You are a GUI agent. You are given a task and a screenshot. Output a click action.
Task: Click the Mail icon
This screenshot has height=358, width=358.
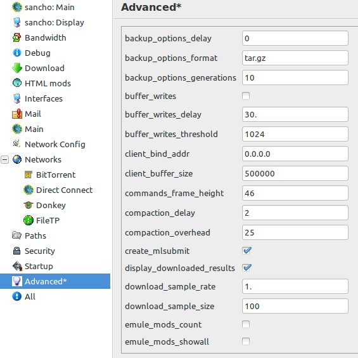click(x=17, y=114)
